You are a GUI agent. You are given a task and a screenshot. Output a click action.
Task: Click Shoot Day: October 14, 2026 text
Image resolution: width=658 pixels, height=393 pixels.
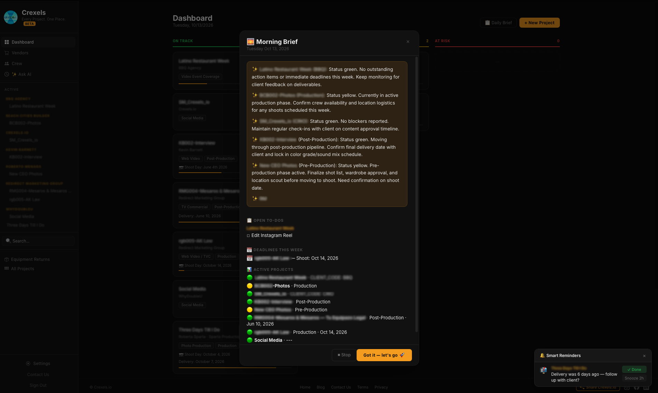[208, 266]
